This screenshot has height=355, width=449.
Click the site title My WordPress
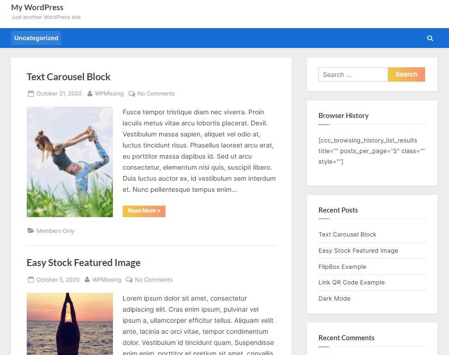[37, 7]
